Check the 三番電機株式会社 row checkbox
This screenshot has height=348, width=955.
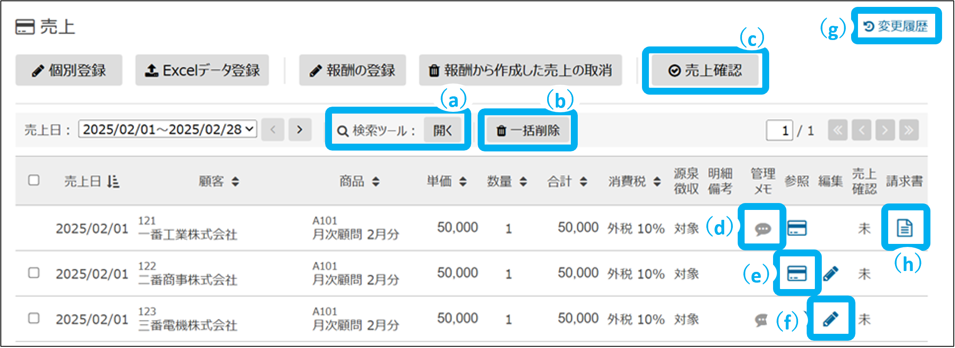[x=34, y=318]
